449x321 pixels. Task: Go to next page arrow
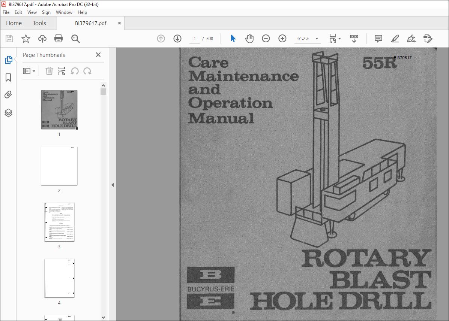click(177, 39)
